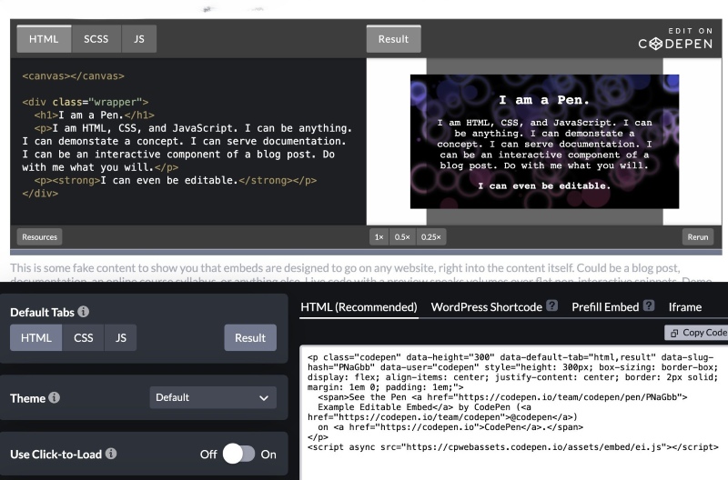Set preview zoom to 0.25×
This screenshot has height=480, width=728.
coord(430,237)
